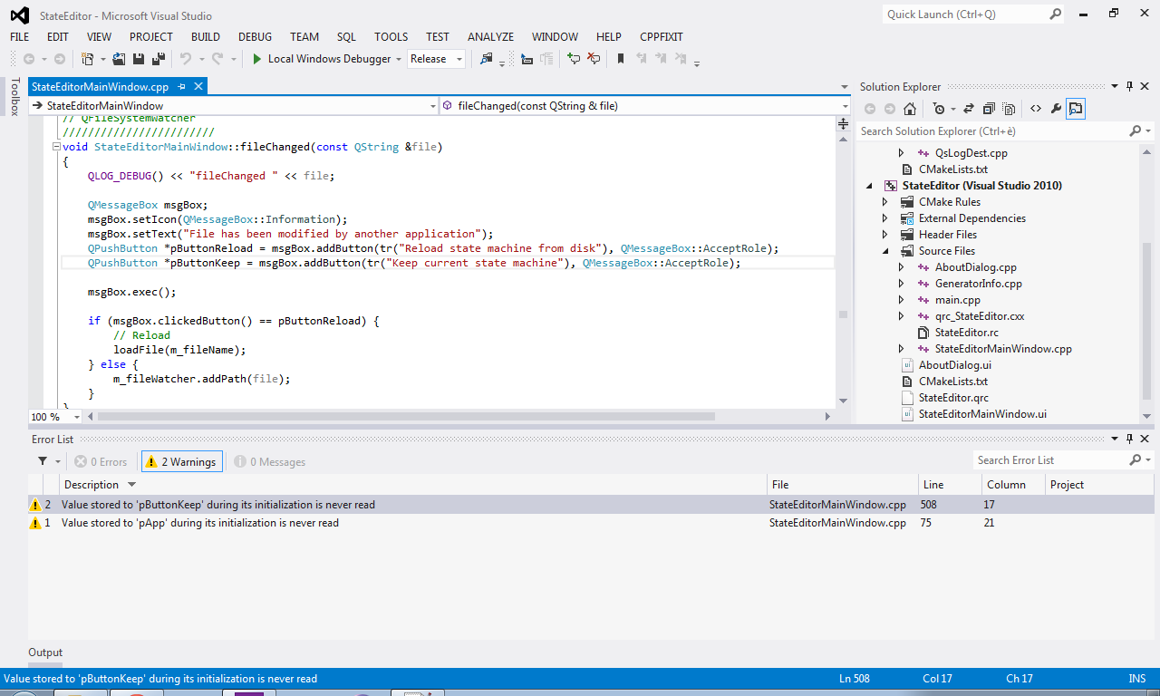Click the Solution Explorer vertical scrollbar thumb
The image size is (1160, 696).
1146,320
